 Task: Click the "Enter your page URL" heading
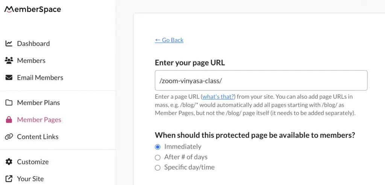[190, 63]
